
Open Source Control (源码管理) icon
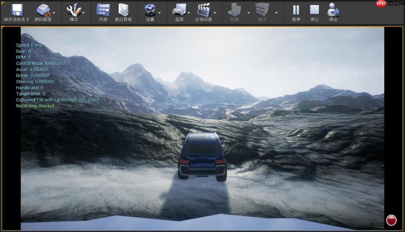[x=43, y=10]
